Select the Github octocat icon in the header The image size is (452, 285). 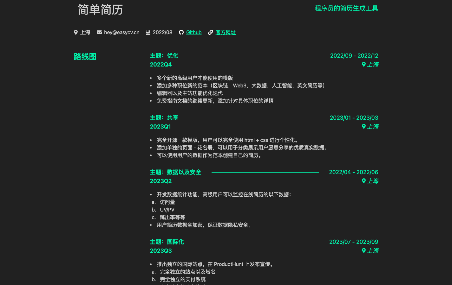pyautogui.click(x=181, y=32)
